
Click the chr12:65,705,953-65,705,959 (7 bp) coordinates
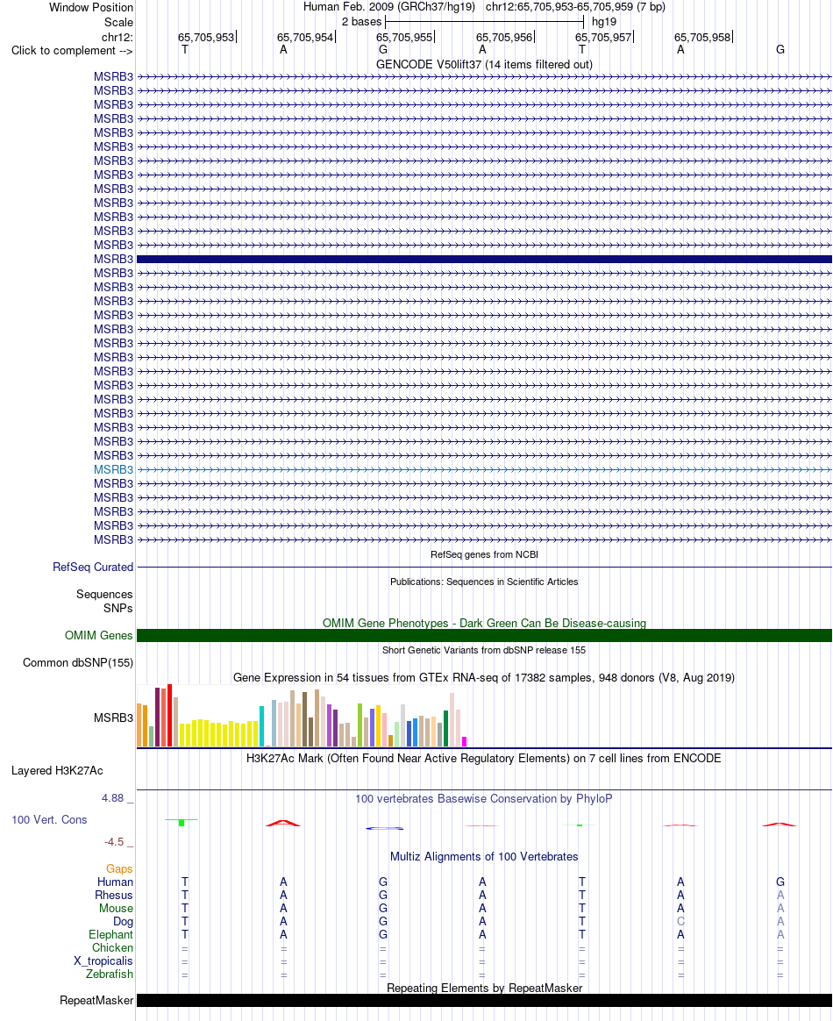point(575,7)
